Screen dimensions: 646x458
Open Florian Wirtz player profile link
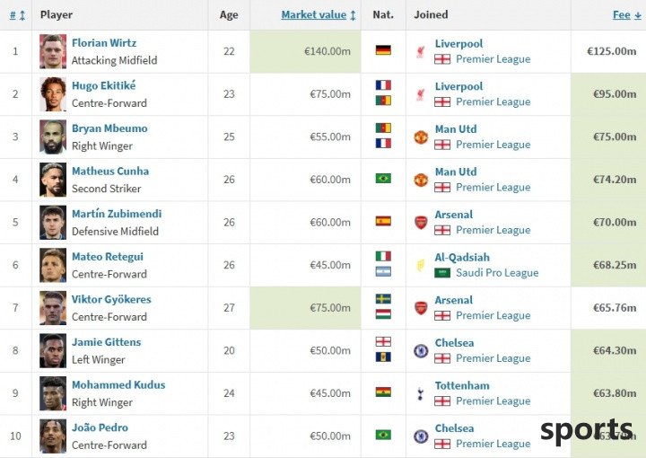104,43
